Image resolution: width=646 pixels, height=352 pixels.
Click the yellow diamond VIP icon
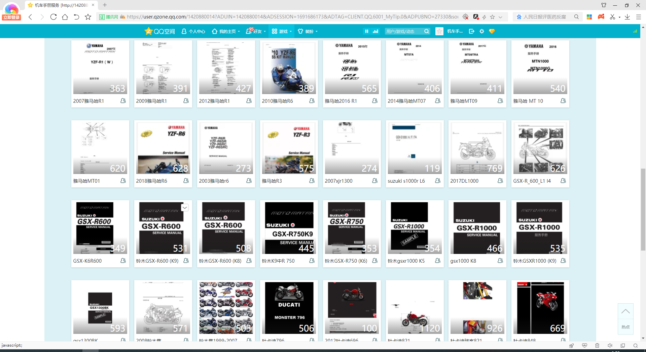click(492, 31)
